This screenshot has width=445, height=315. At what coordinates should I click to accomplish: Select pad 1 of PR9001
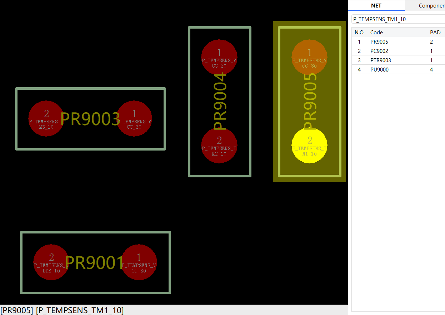(139, 262)
